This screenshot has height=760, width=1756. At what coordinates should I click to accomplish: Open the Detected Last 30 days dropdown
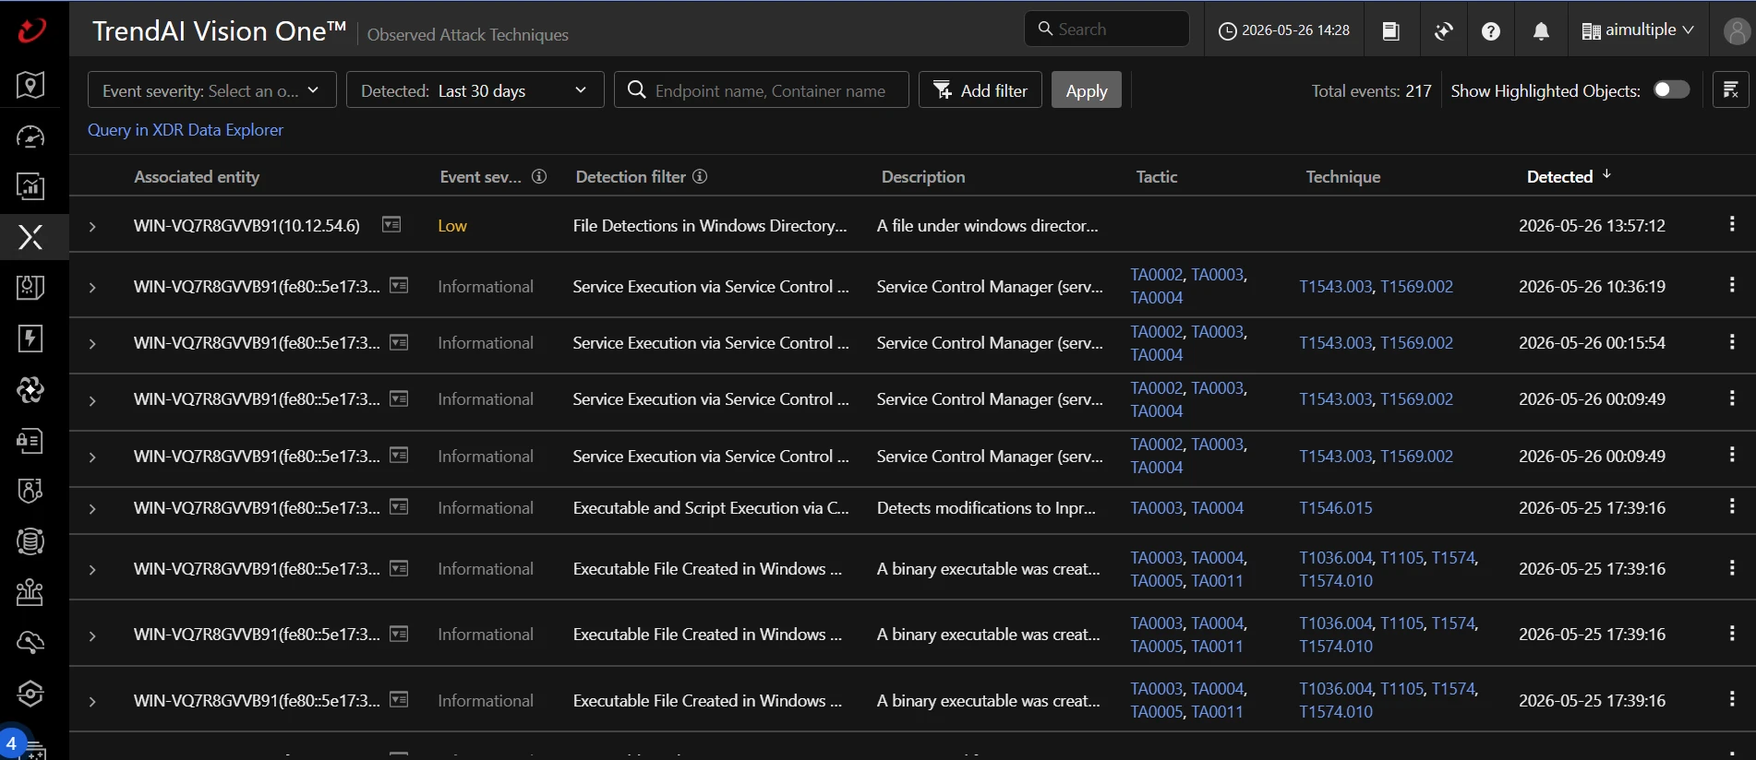(475, 90)
